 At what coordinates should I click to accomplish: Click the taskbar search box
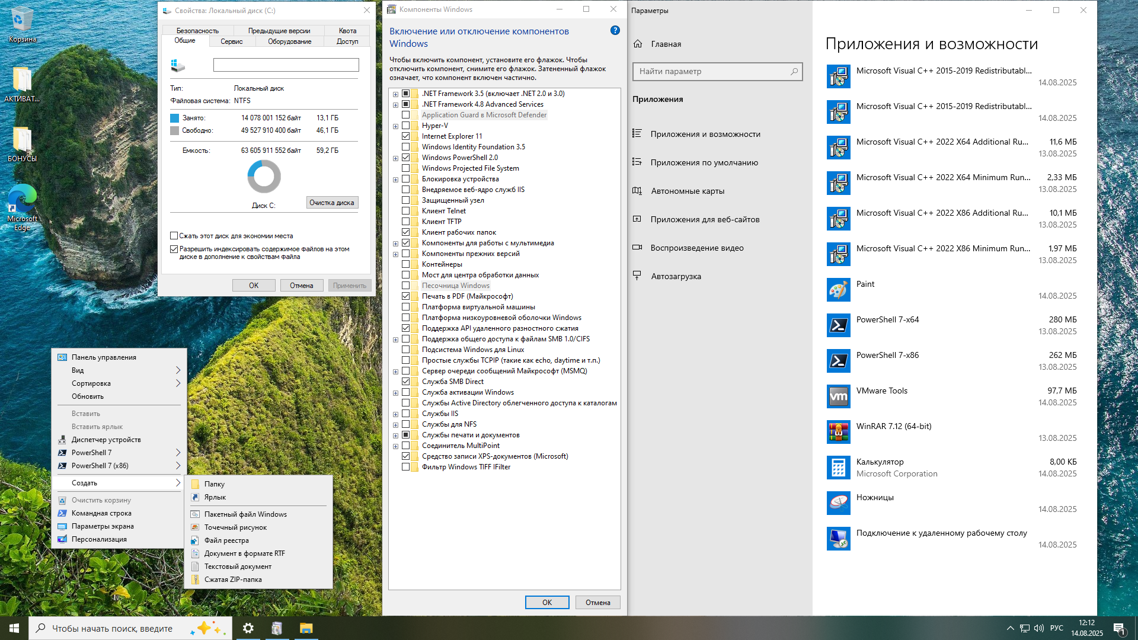tap(130, 628)
